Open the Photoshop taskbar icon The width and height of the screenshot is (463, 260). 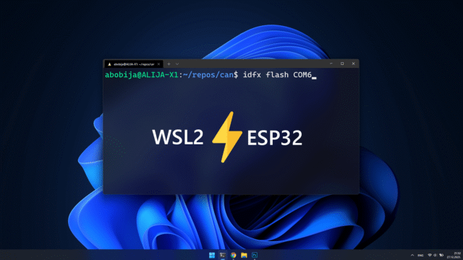(x=255, y=255)
